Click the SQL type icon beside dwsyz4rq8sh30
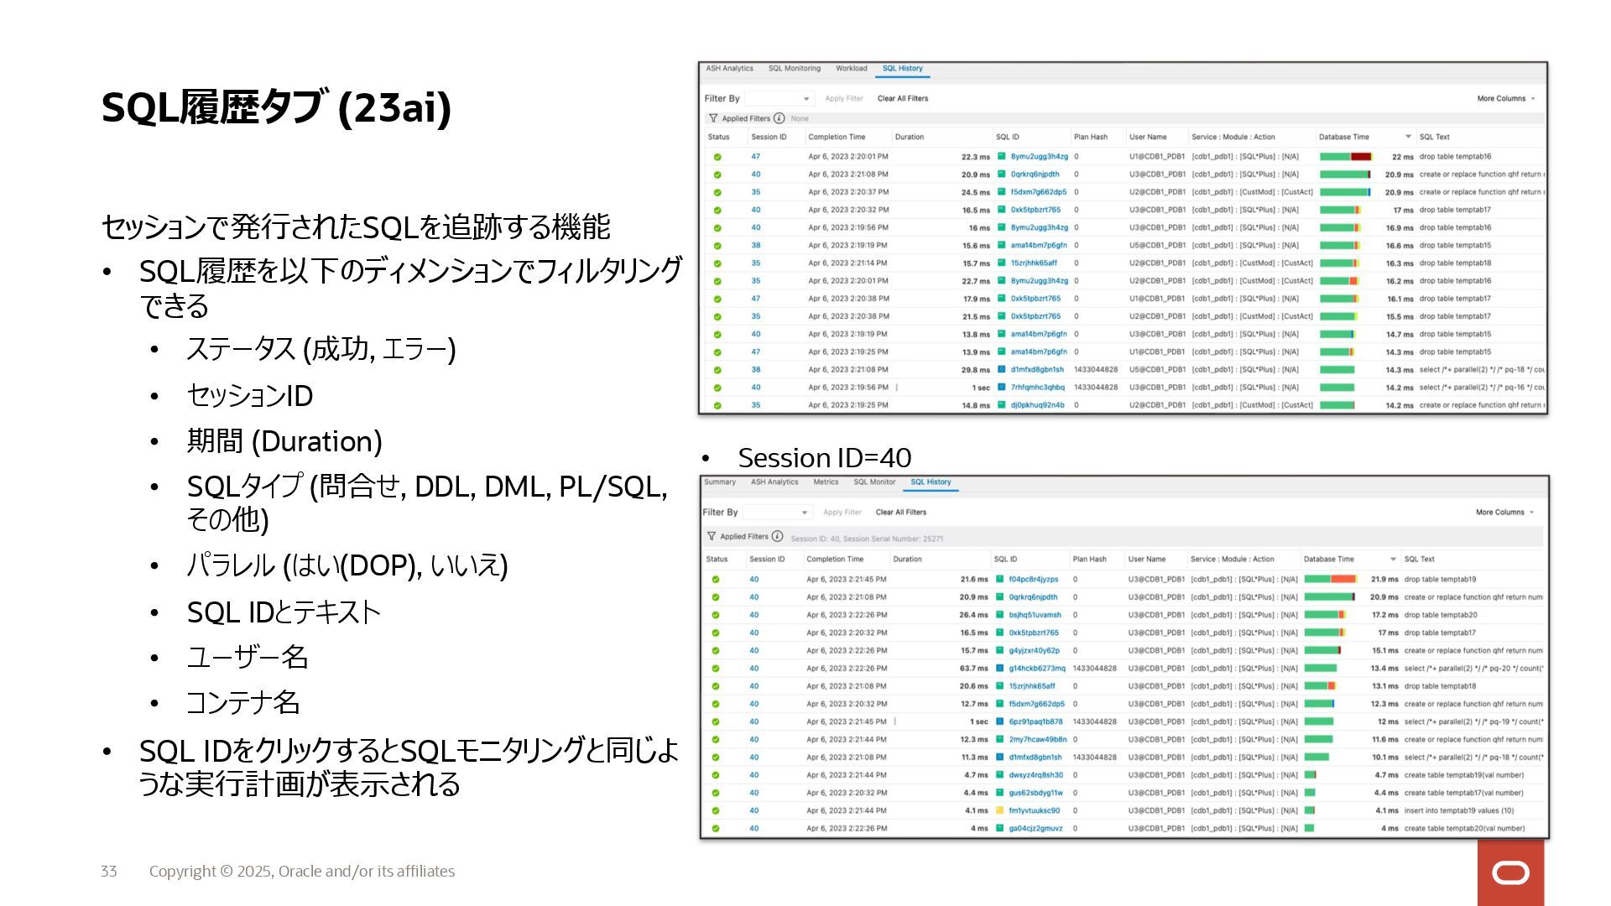The image size is (1611, 906). tap(999, 775)
